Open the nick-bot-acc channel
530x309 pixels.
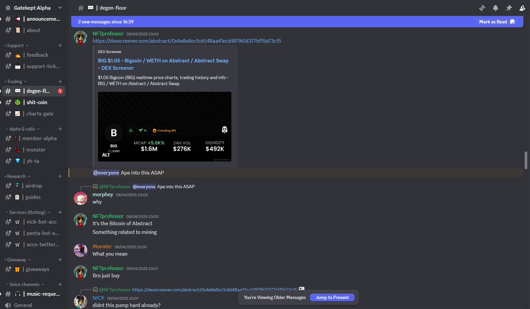tap(34, 222)
